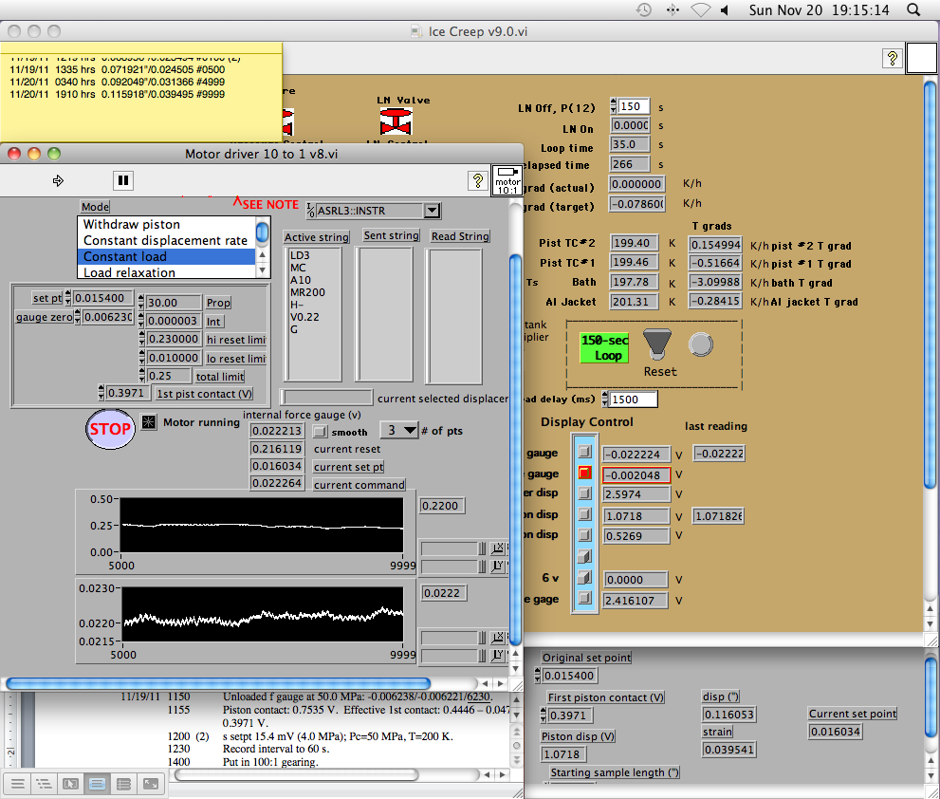Viewport: 940px width, 799px height.
Task: Toggle the 6 v display control button
Action: pos(585,577)
